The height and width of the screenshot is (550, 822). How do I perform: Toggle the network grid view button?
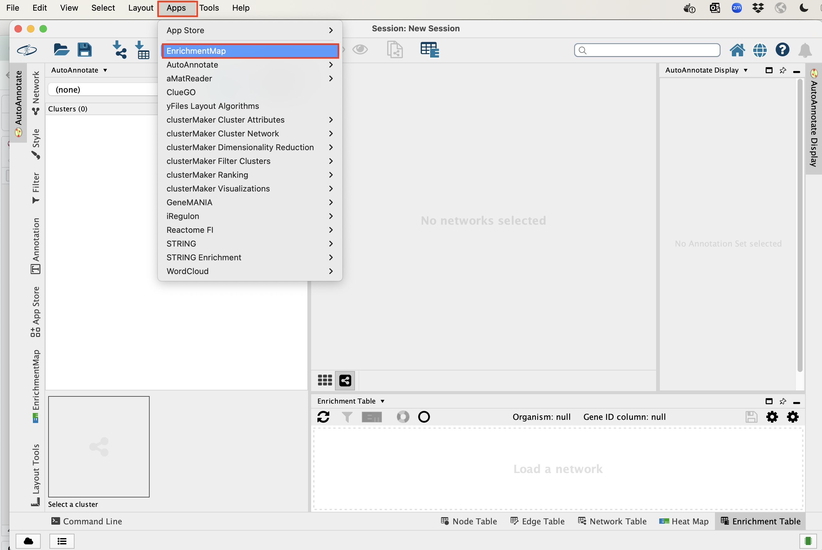(325, 380)
